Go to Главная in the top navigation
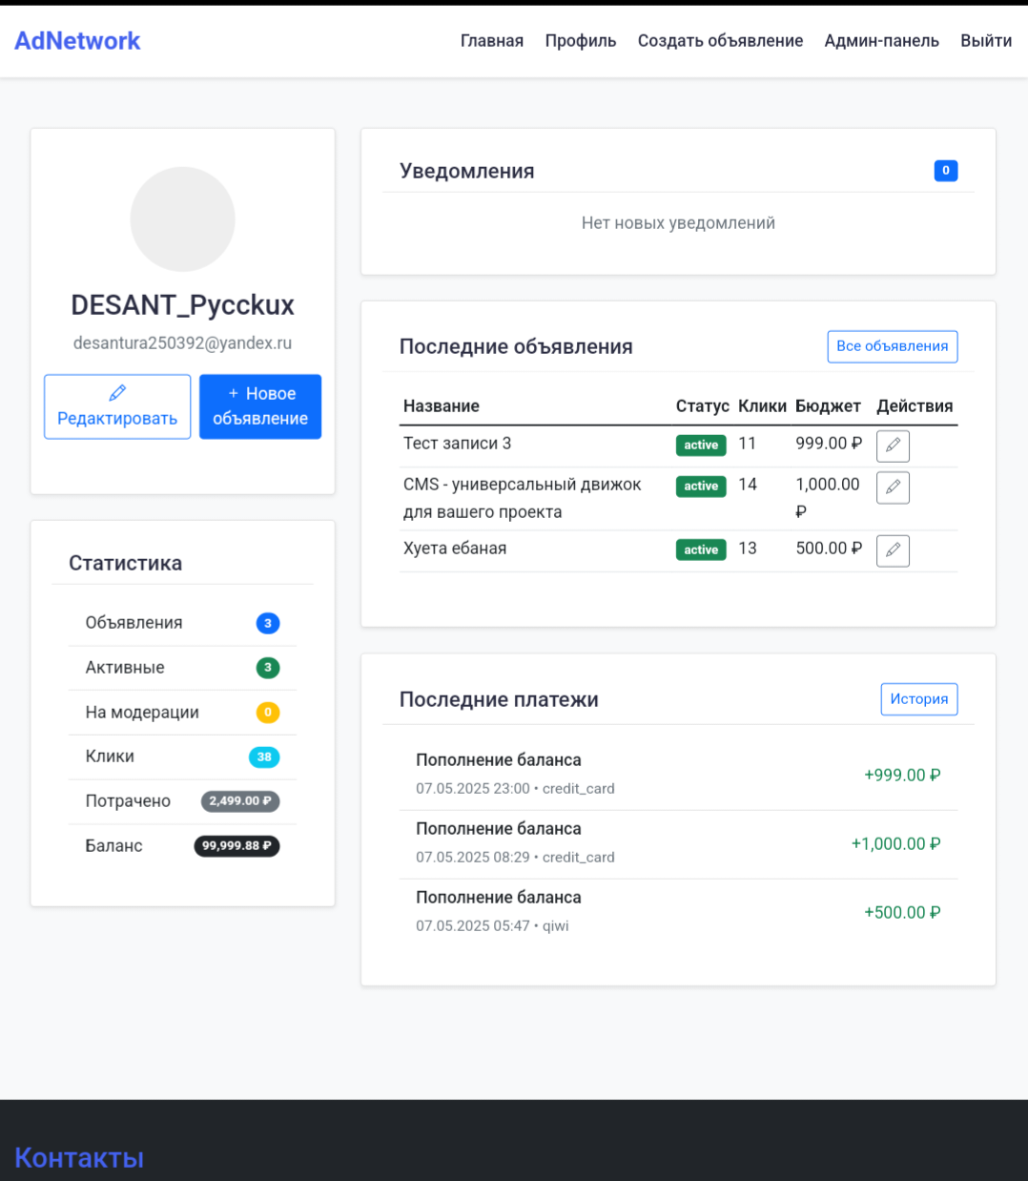Image resolution: width=1028 pixels, height=1181 pixels. click(x=491, y=41)
